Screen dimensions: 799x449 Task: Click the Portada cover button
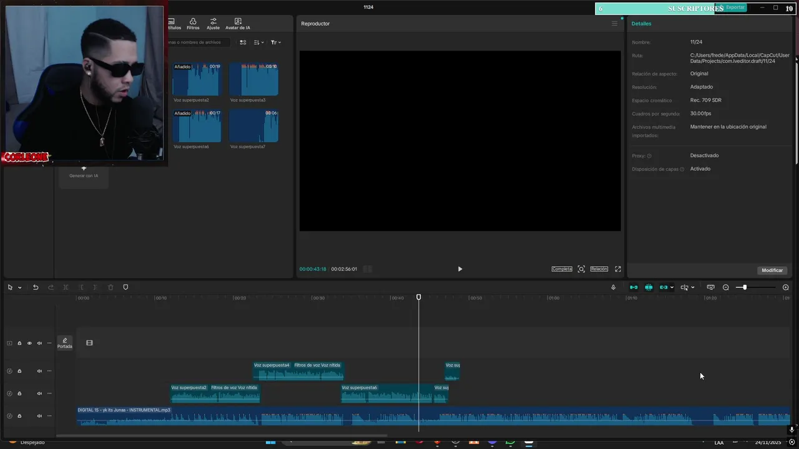coord(65,343)
